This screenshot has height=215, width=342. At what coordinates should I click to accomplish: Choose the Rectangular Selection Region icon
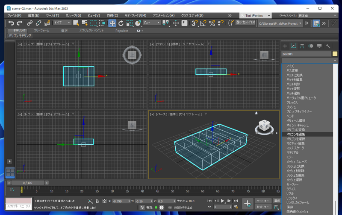coord(94,23)
